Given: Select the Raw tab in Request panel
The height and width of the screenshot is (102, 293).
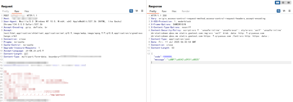Looking at the screenshot, I should 17,11.
